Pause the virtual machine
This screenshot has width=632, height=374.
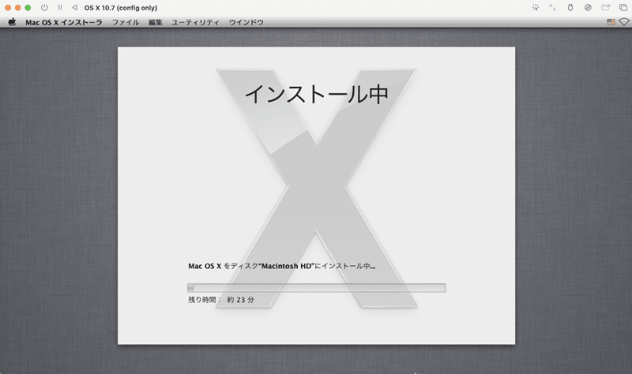click(x=60, y=8)
